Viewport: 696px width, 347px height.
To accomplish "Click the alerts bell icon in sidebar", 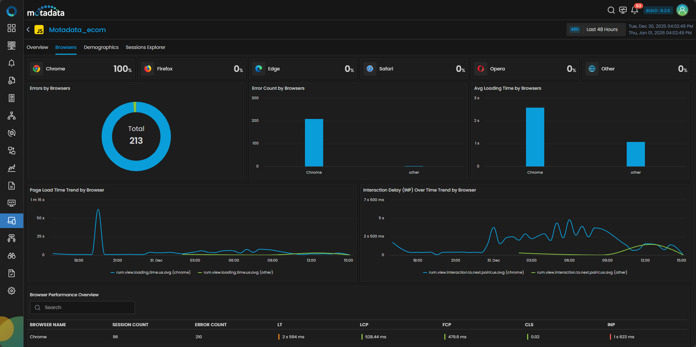I will tap(12, 63).
